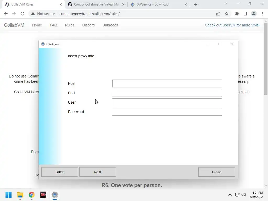Share this page icon
The height and width of the screenshot is (201, 268).
tap(218, 14)
